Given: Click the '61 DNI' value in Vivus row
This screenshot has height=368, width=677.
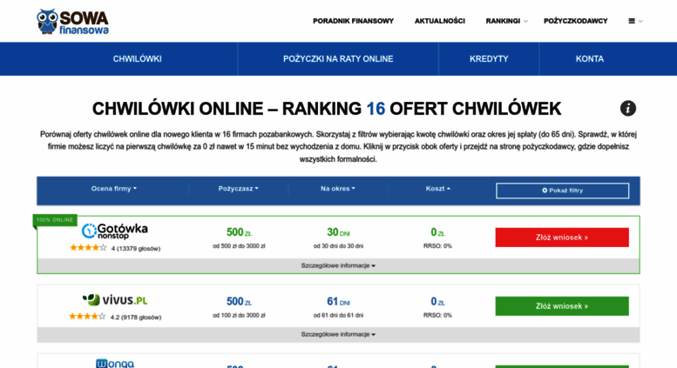Looking at the screenshot, I should pos(338,302).
